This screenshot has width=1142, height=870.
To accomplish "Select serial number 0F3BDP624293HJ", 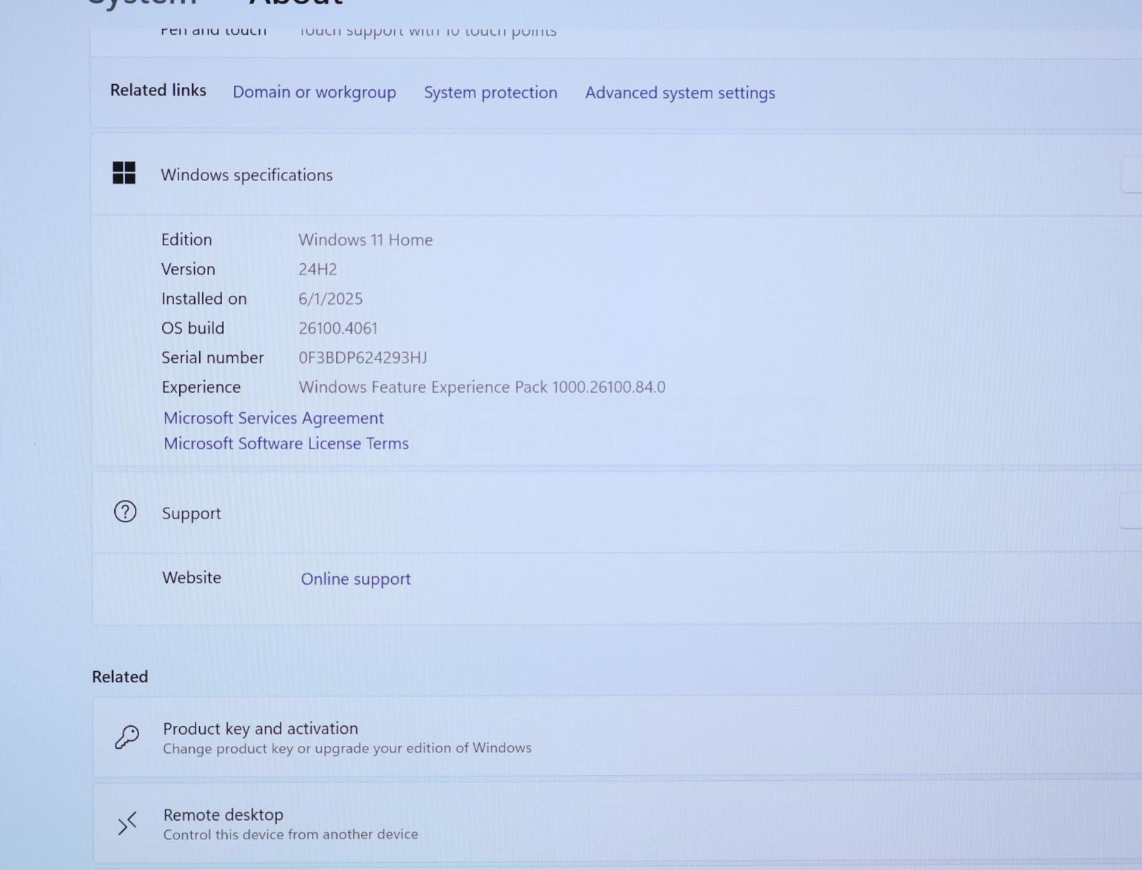I will [363, 358].
